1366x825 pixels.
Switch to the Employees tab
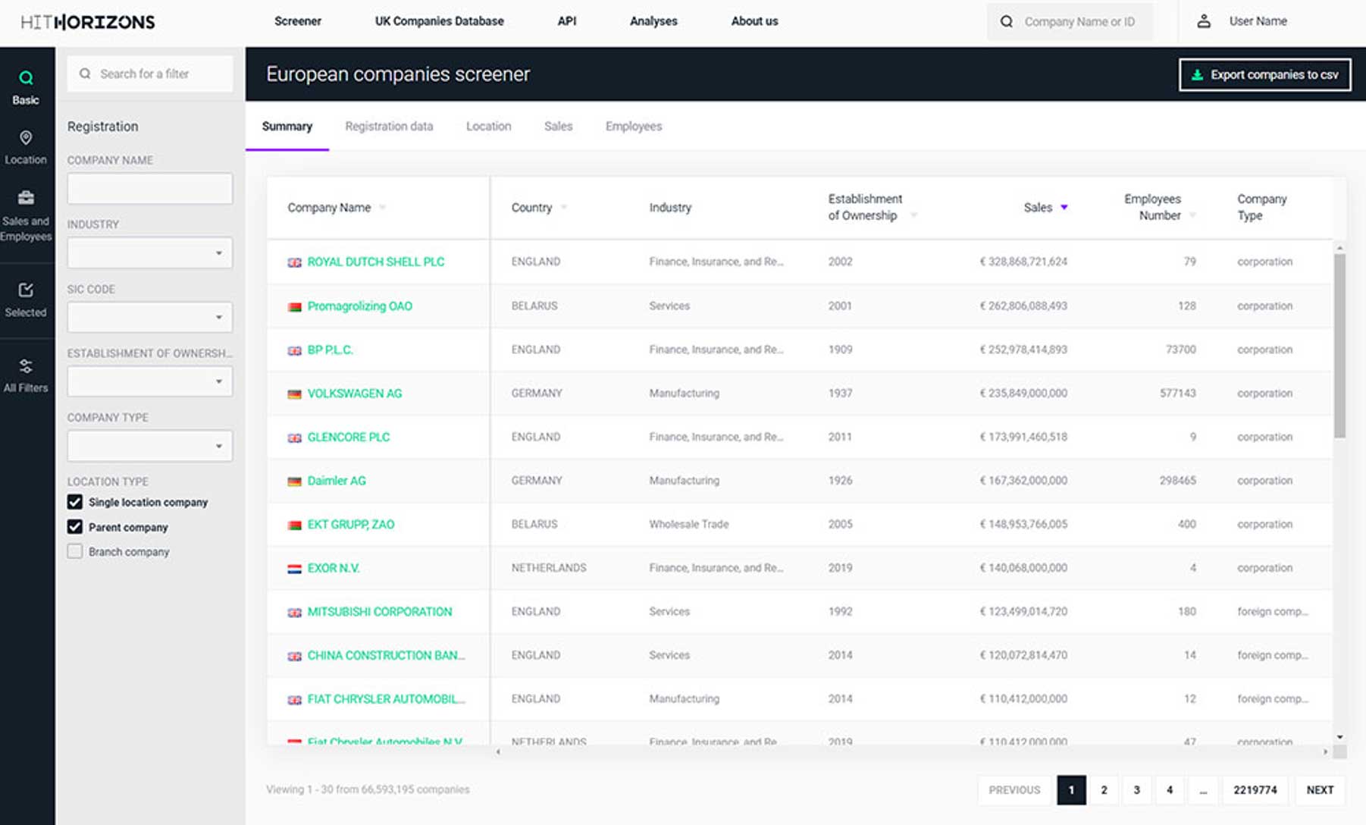[x=634, y=126]
